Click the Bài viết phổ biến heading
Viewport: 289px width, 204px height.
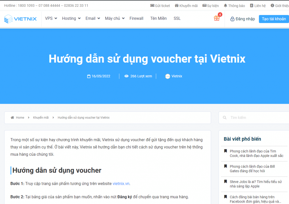click(242, 139)
